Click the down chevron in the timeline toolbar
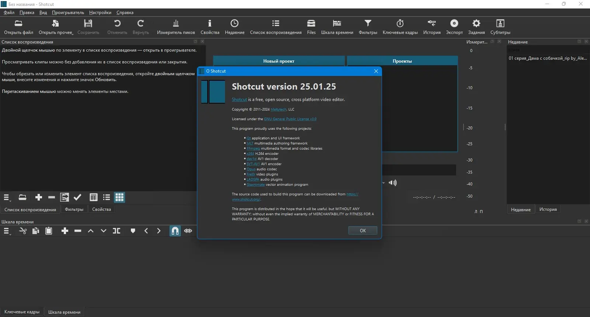Viewport: 590px width, 317px height. (x=104, y=231)
